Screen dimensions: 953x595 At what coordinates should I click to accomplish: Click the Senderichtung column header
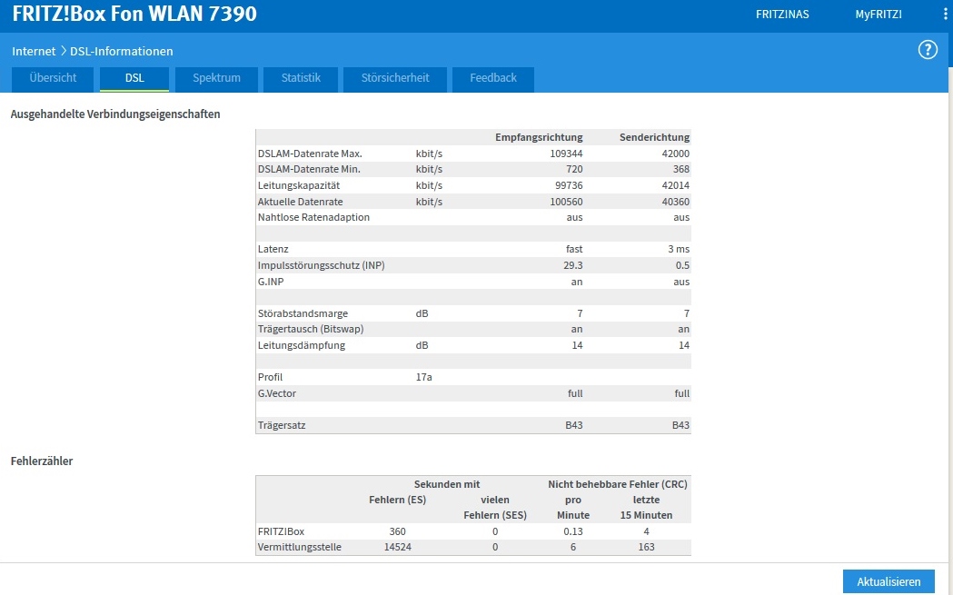655,137
